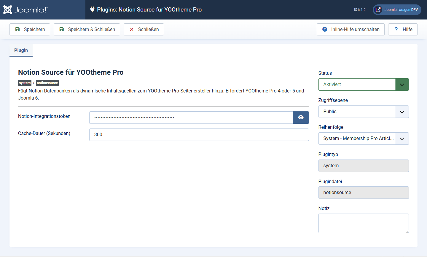Viewport: 427px width, 257px height.
Task: Click the Plugintyp label
Action: pos(328,154)
